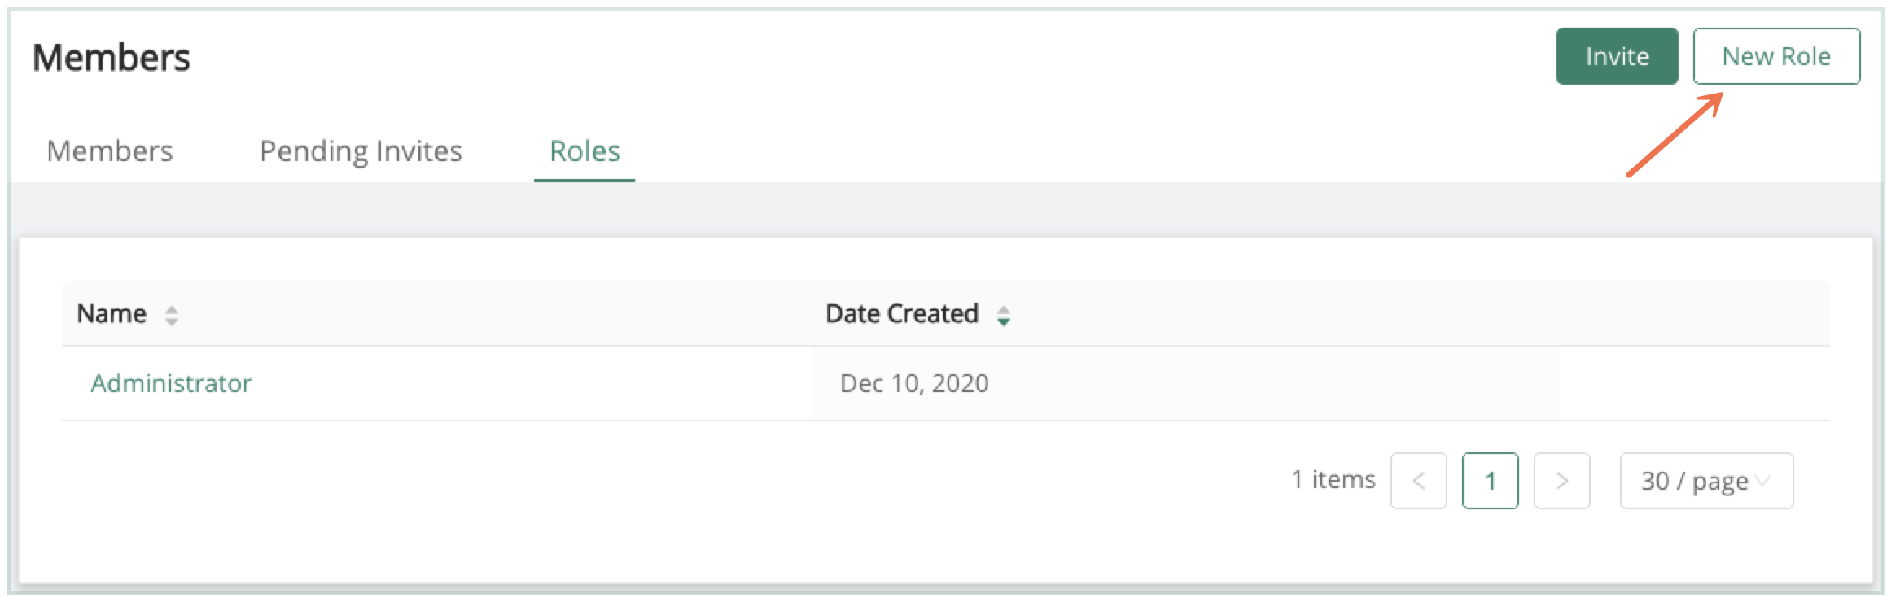This screenshot has height=602, width=1887.
Task: Click the empty cell right of Dec 10, 2020
Action: point(1693,383)
